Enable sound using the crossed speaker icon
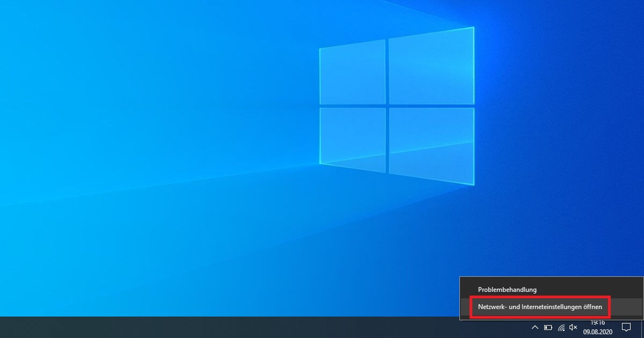 (573, 327)
